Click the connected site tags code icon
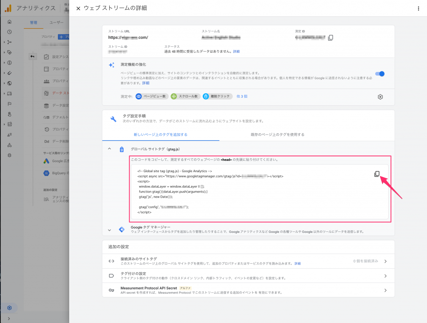 111,261
